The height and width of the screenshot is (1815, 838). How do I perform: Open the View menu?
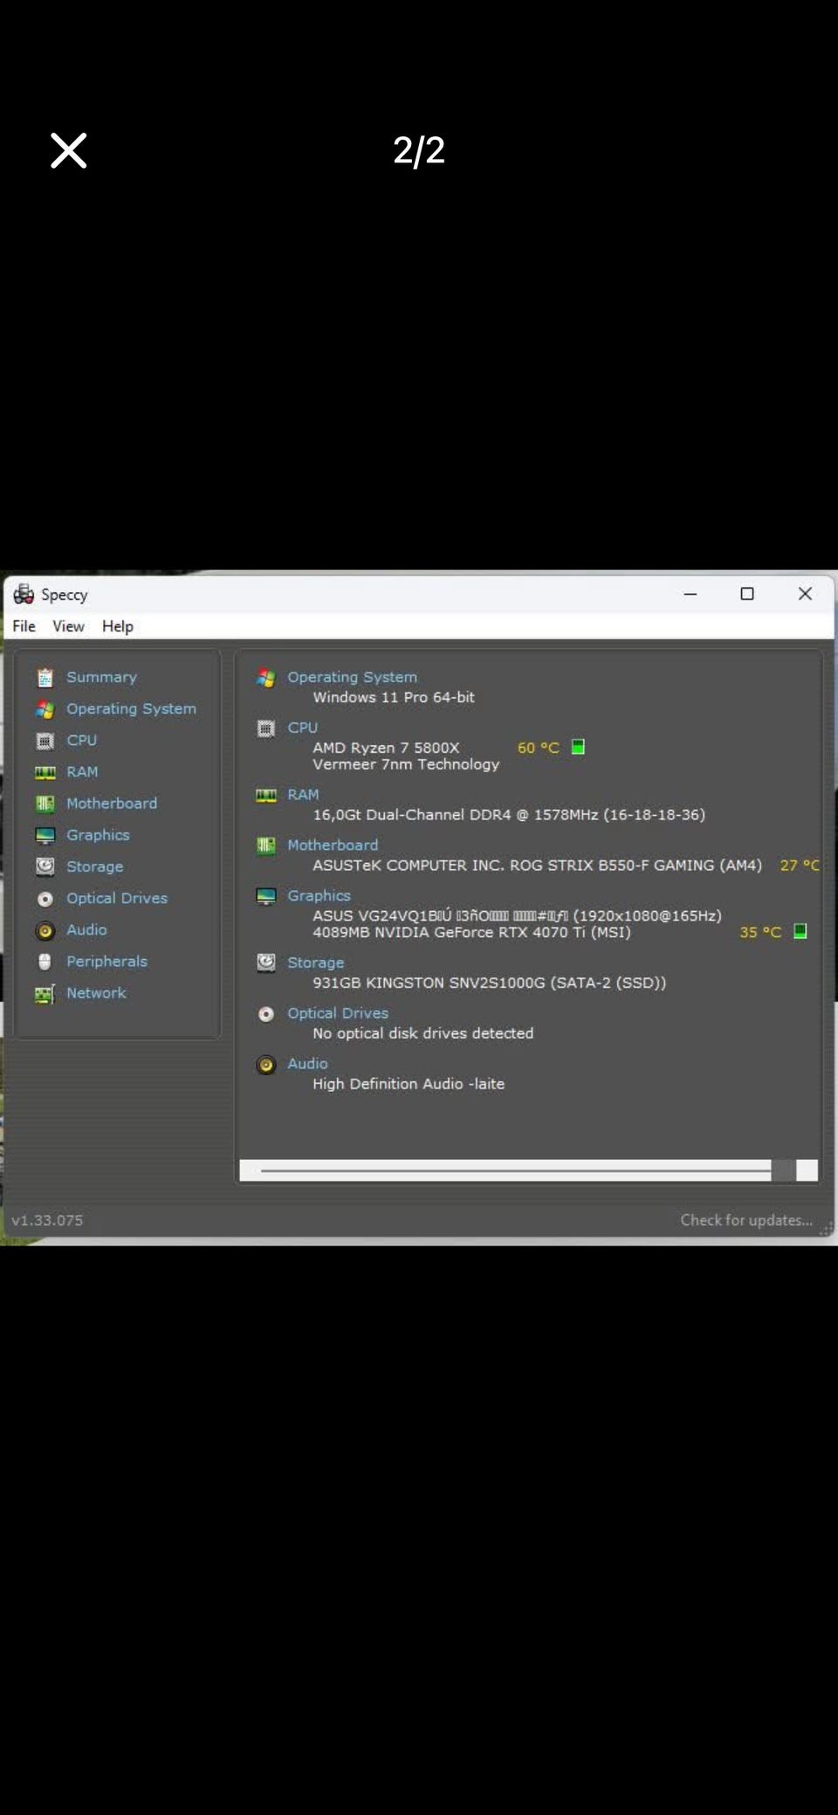point(68,626)
